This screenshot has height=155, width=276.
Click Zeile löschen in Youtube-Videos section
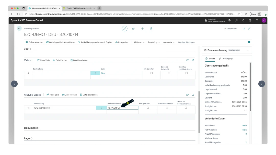[x=69, y=95]
